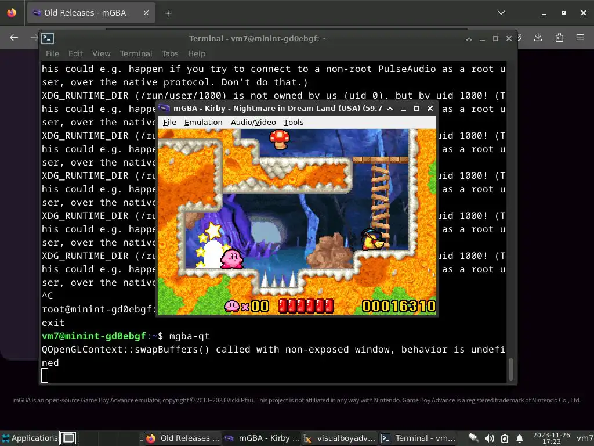
Task: Click the network connection tray icon
Action: point(473,438)
